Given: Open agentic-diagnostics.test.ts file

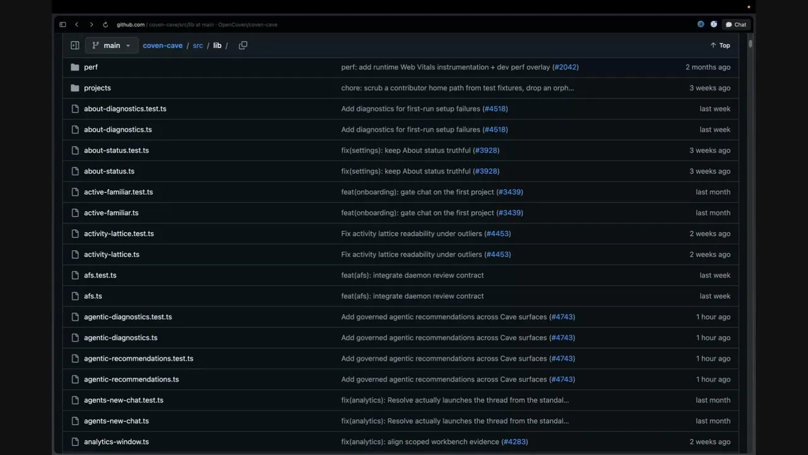Looking at the screenshot, I should pos(128,317).
